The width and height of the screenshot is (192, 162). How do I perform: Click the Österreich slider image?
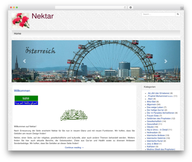96,61
